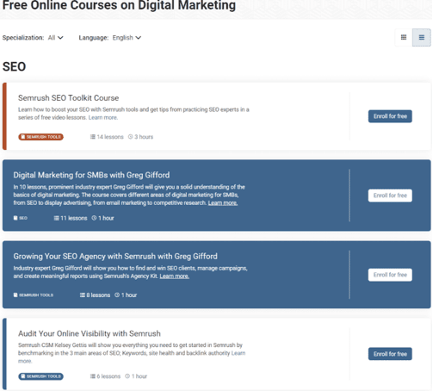The image size is (433, 391).
Task: Enroll for free in Growing Your SEO Agency
Action: (x=390, y=275)
